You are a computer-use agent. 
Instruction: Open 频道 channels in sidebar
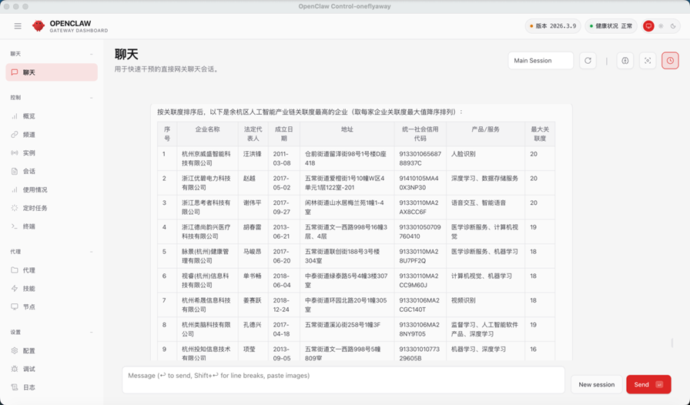point(52,135)
